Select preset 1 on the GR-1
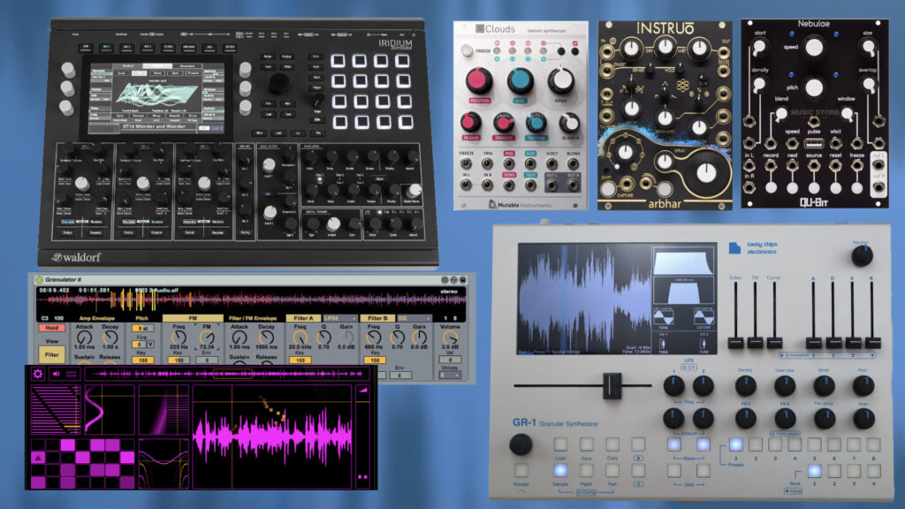Image resolution: width=905 pixels, height=509 pixels. 735,444
